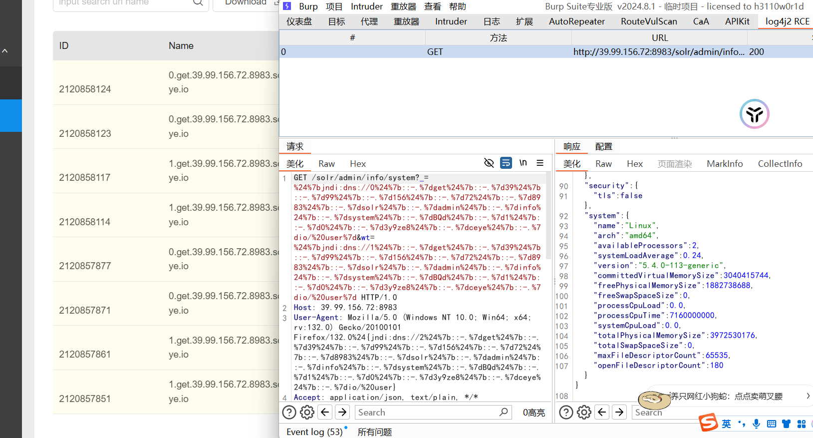The width and height of the screenshot is (813, 438).
Task: Select the 响应 tab
Action: pos(571,146)
